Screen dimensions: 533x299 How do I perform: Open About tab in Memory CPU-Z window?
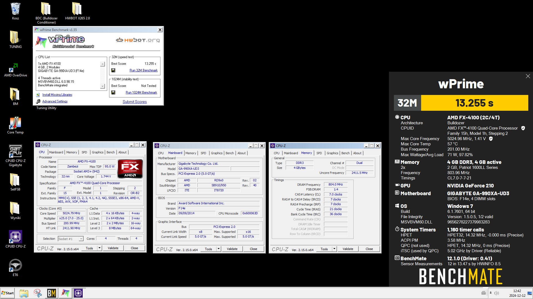pos(357,153)
